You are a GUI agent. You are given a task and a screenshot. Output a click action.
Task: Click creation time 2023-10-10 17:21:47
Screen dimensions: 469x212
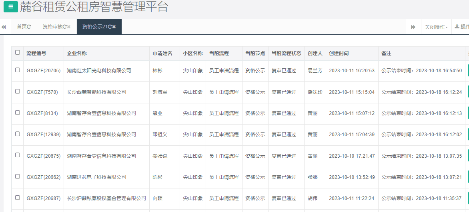click(x=352, y=156)
